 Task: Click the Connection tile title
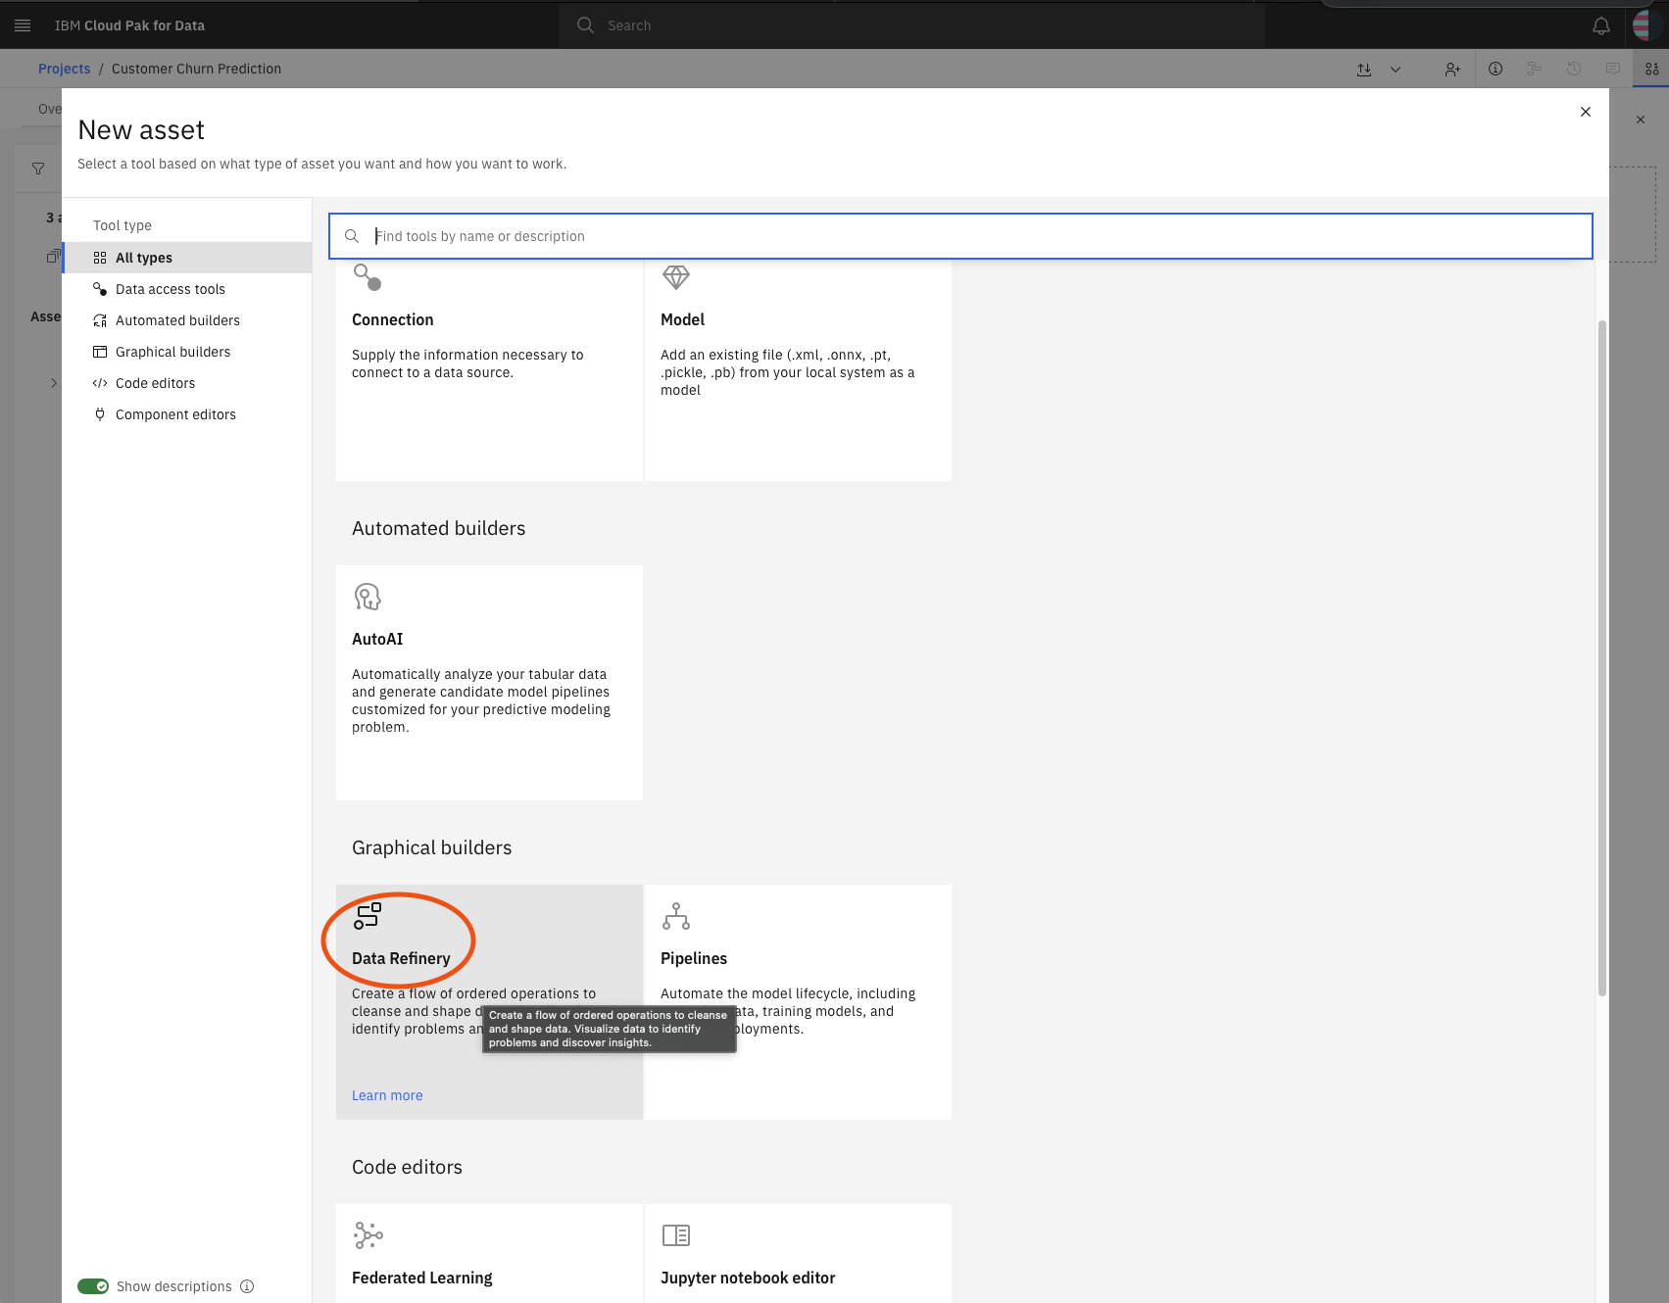coord(392,319)
